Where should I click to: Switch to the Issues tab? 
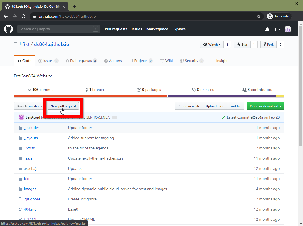coord(48,61)
